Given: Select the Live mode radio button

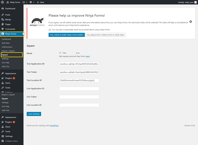Looking at the screenshot, I should pyautogui.click(x=73, y=53).
